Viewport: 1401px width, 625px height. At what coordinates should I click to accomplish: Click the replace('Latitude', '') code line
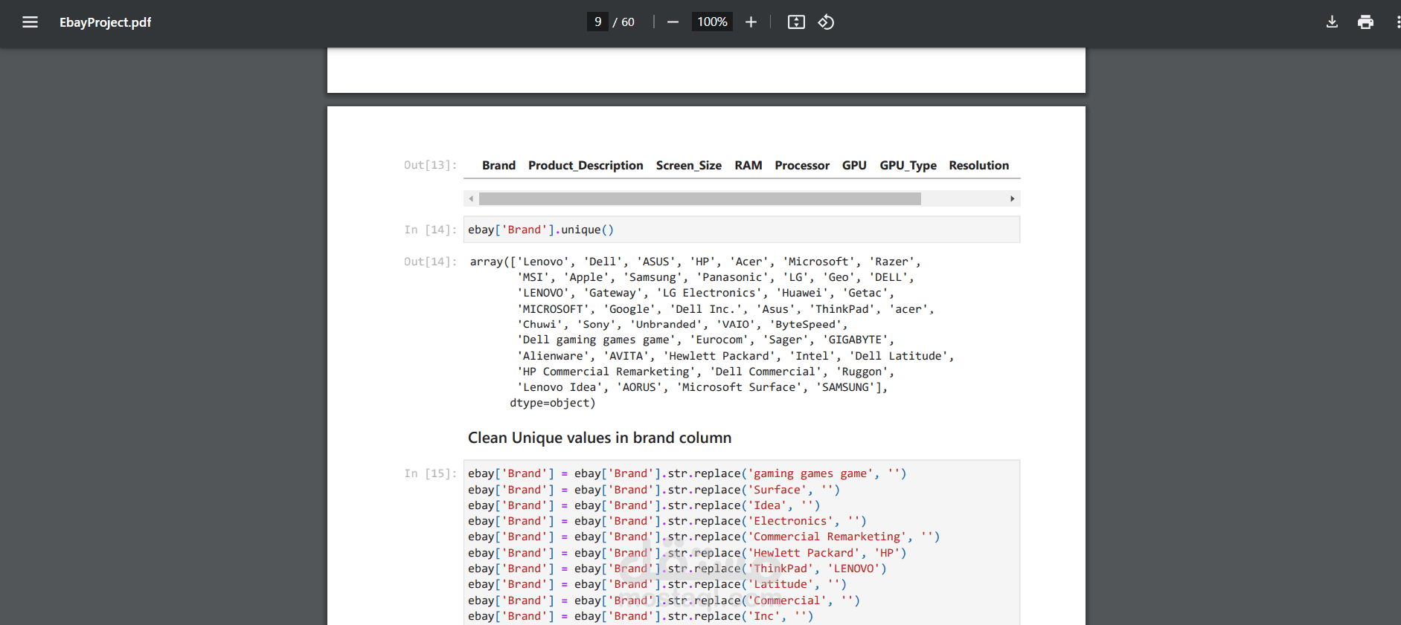657,584
